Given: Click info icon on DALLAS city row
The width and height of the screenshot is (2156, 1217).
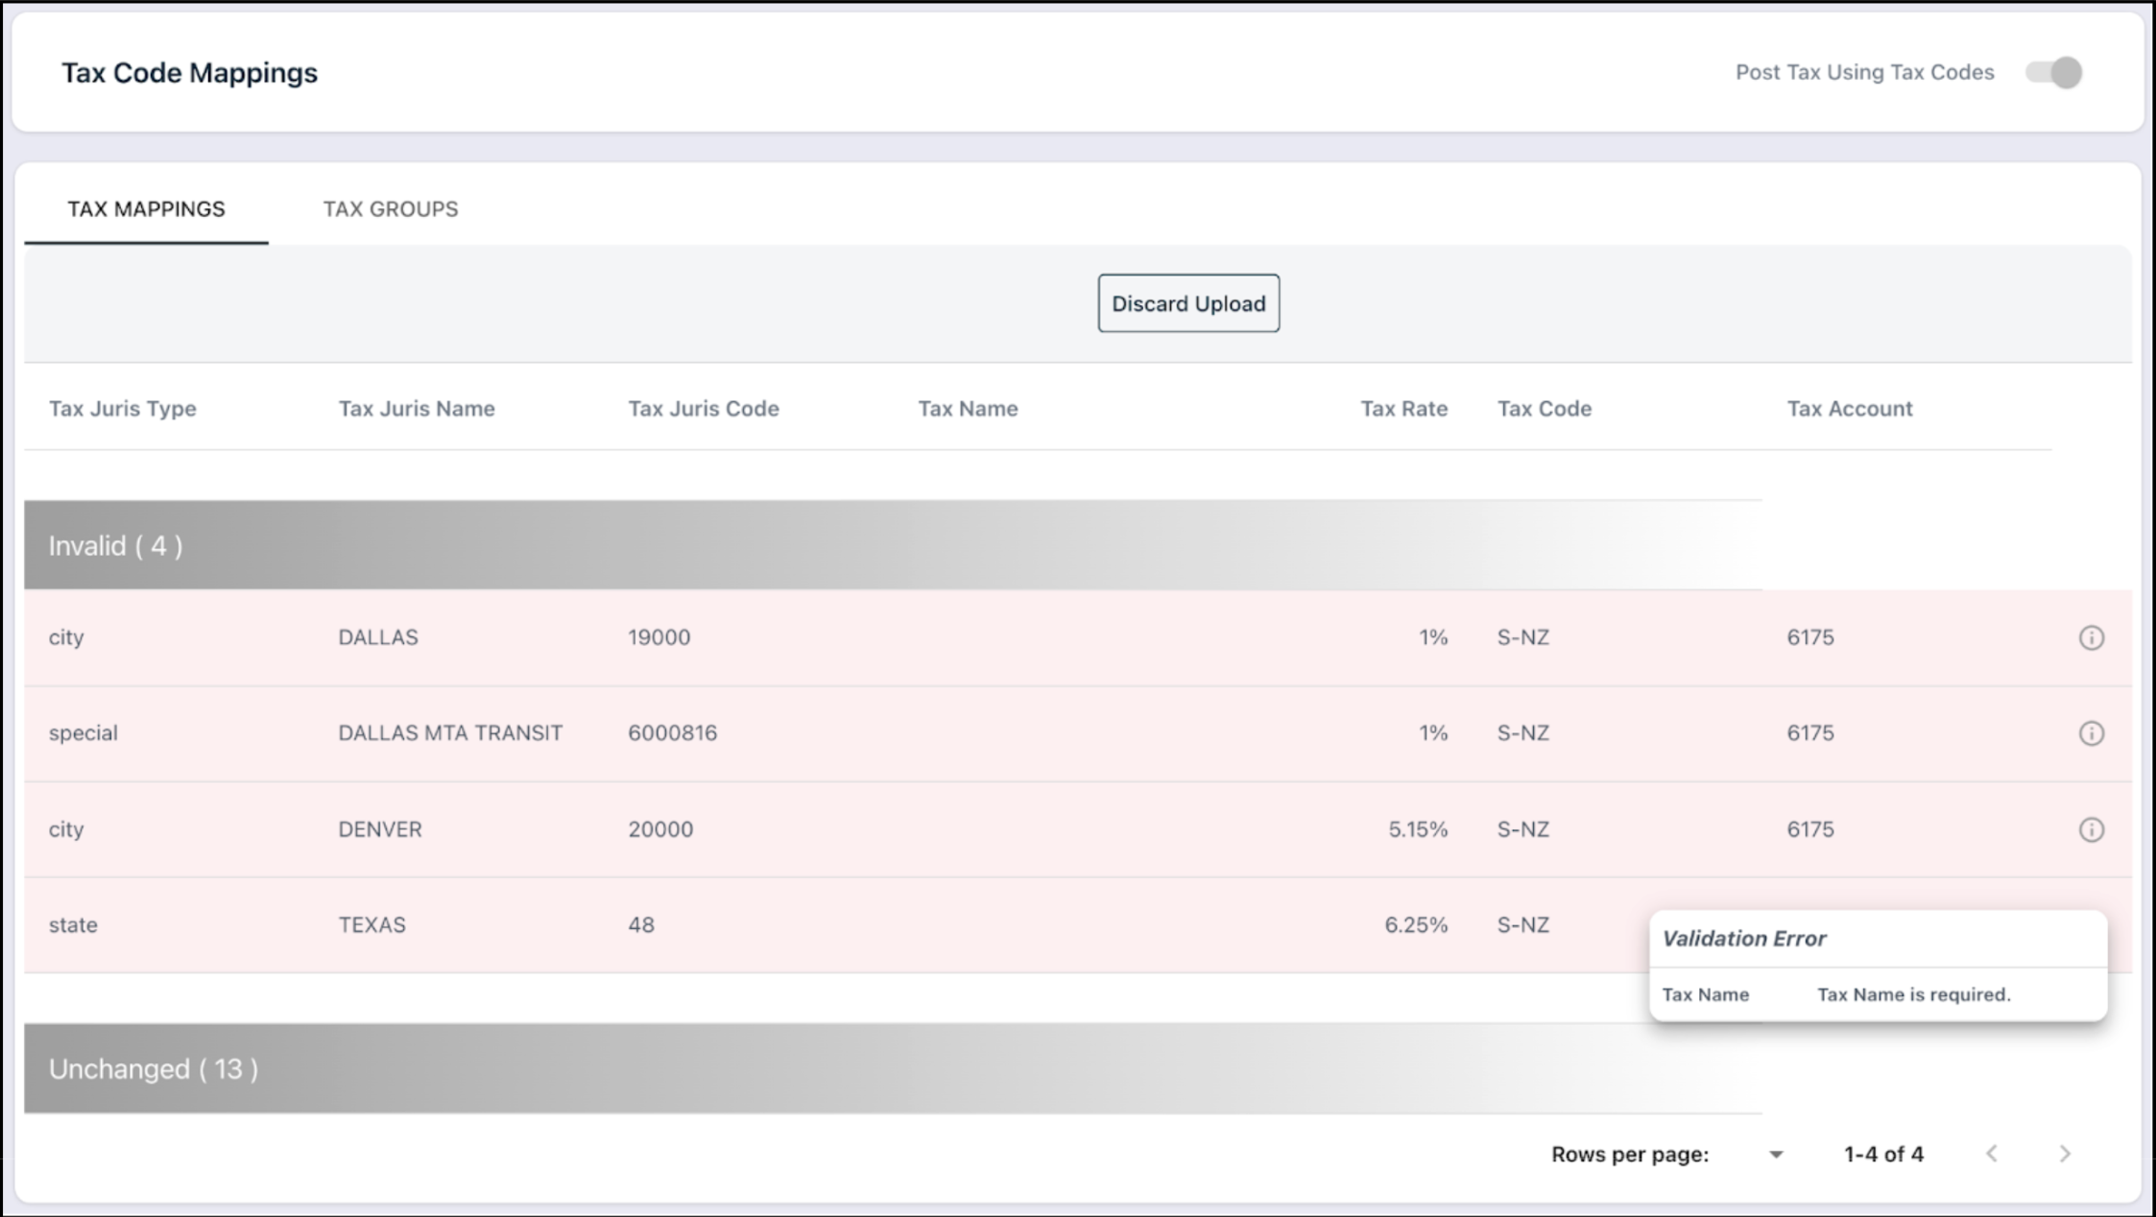Looking at the screenshot, I should 2091,638.
